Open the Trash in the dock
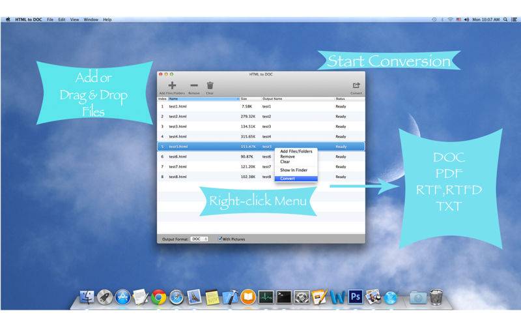 click(x=436, y=297)
